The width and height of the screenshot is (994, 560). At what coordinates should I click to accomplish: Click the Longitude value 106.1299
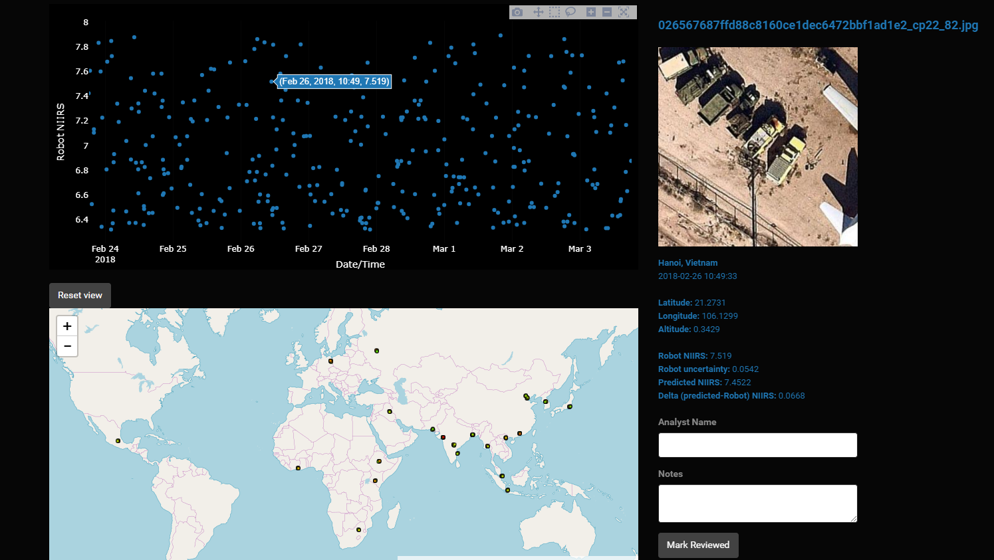pos(720,316)
